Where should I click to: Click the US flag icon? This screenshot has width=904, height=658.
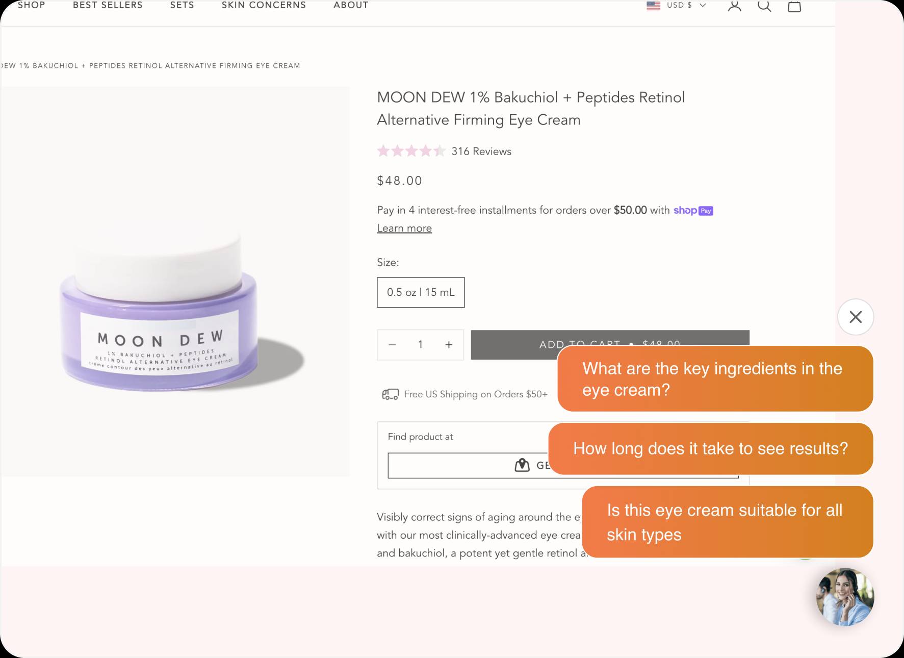click(x=653, y=6)
